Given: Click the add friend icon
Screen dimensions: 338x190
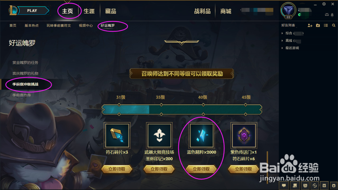Looking at the screenshot, I should pos(310,25).
